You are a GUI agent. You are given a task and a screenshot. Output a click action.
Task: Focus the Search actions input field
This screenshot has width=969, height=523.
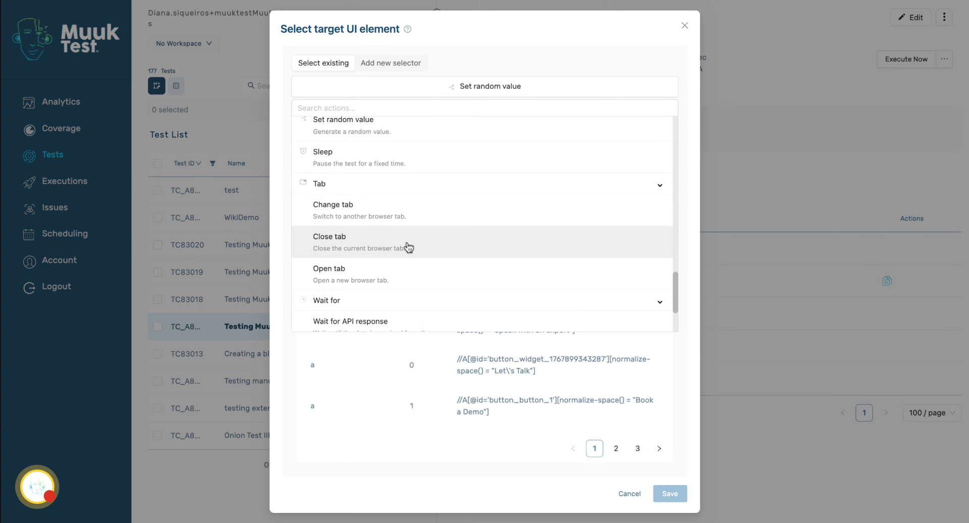(484, 108)
